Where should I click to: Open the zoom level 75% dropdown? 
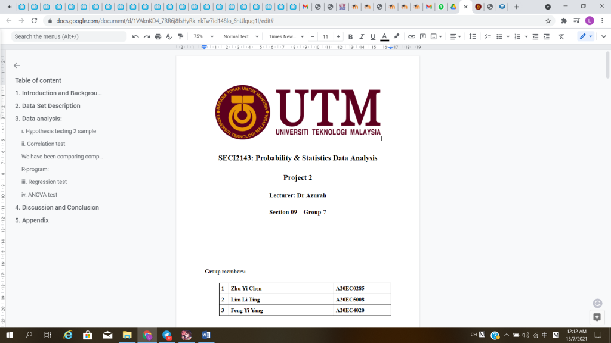[202, 36]
